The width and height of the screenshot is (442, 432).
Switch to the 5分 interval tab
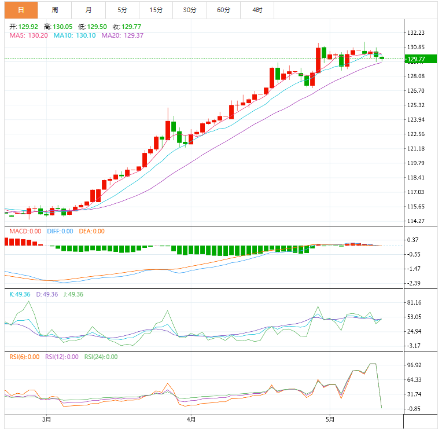(122, 10)
